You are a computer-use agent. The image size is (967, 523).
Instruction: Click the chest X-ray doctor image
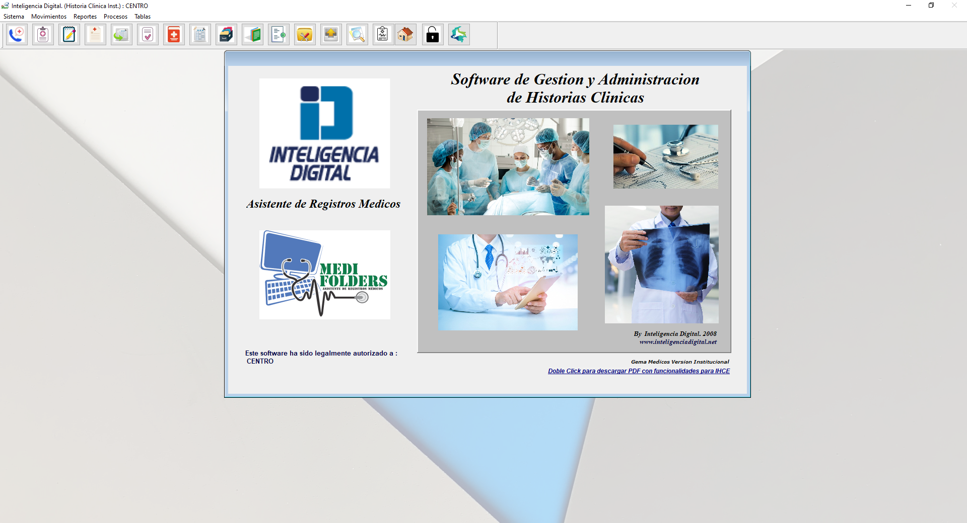(662, 265)
